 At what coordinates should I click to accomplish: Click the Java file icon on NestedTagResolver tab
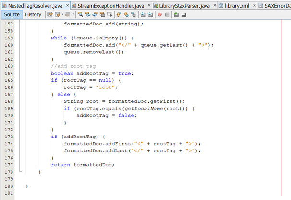point(4,6)
